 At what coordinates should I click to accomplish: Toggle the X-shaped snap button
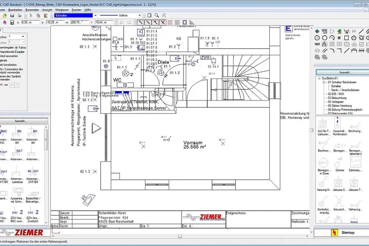click(x=163, y=22)
